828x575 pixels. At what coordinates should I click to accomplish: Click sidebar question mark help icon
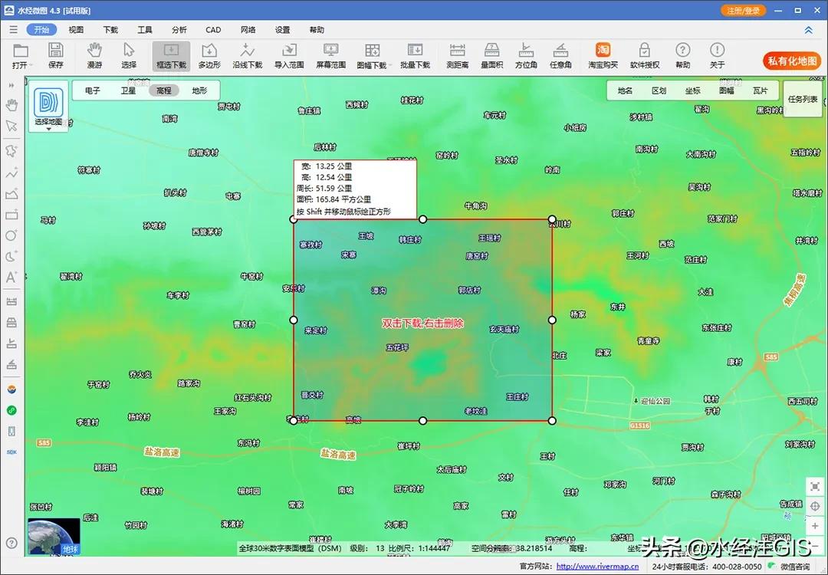11,543
